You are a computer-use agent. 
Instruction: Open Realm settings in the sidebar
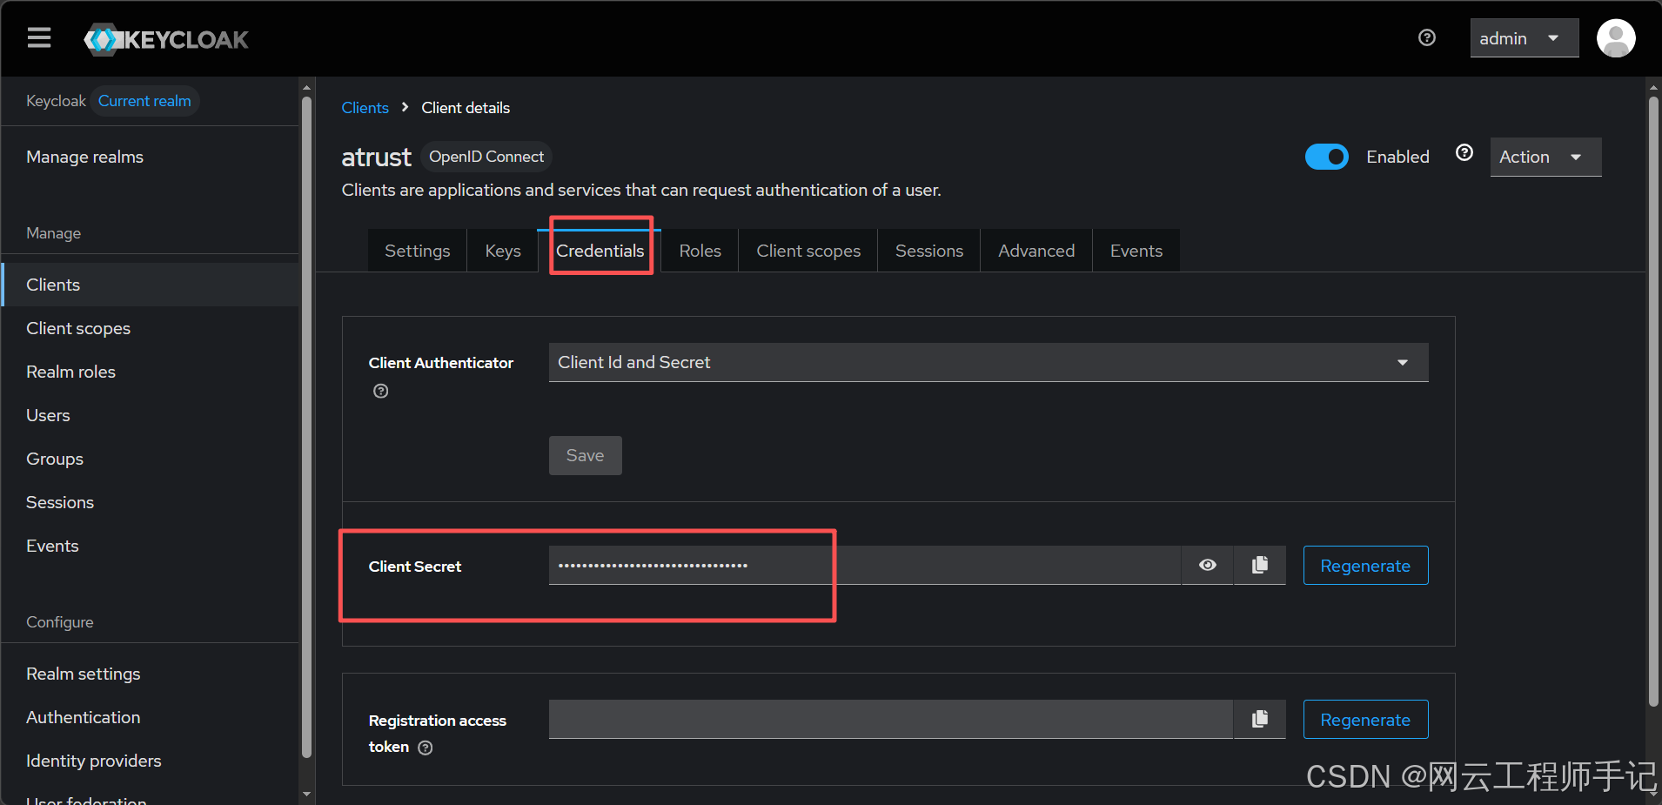coord(150,674)
